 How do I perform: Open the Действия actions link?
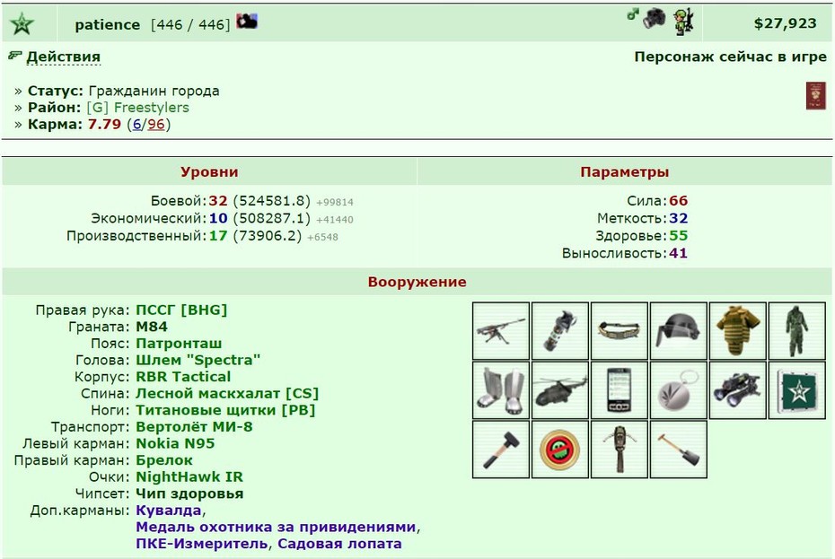(64, 57)
